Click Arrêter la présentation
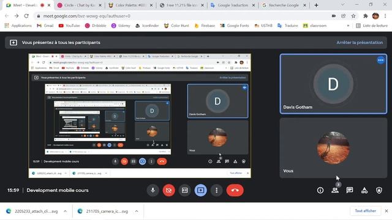The image size is (392, 220). tap(360, 42)
